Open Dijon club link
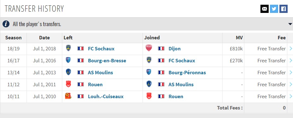 tap(174, 49)
